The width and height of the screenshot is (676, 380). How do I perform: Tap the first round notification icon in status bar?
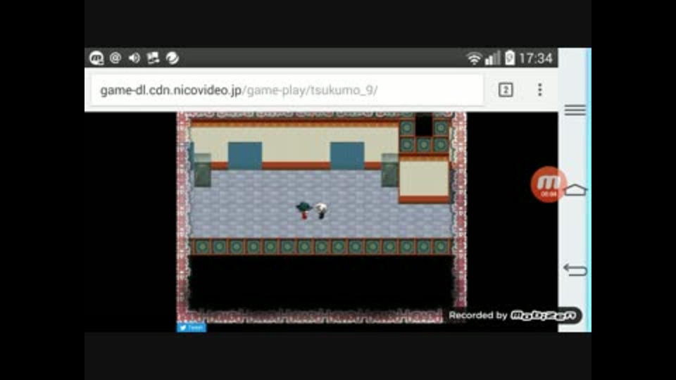pyautogui.click(x=96, y=58)
